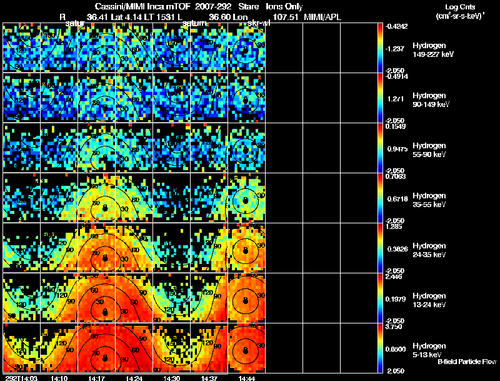The image size is (500, 381).
Task: Click the -0.4242 colorbar maximum value
Action: coord(396,26)
